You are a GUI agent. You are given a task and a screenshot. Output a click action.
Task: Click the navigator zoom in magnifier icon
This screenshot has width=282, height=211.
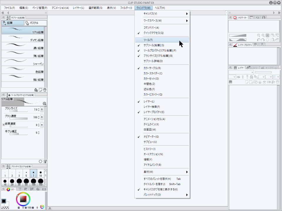[x=263, y=35]
